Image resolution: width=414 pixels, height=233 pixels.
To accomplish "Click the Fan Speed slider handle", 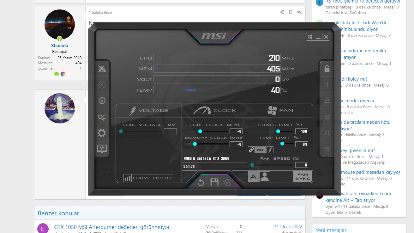I will tap(252, 165).
